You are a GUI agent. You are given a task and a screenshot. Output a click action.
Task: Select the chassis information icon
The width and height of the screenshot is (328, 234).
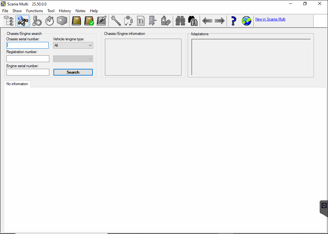click(x=23, y=21)
